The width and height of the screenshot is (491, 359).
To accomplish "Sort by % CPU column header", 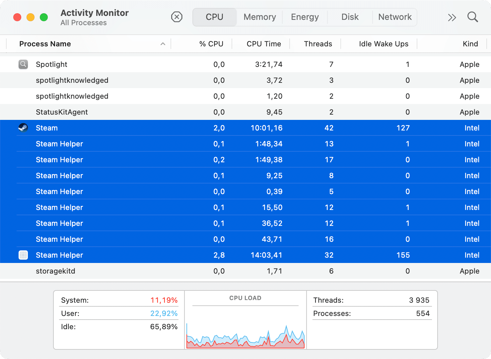I will pyautogui.click(x=211, y=44).
